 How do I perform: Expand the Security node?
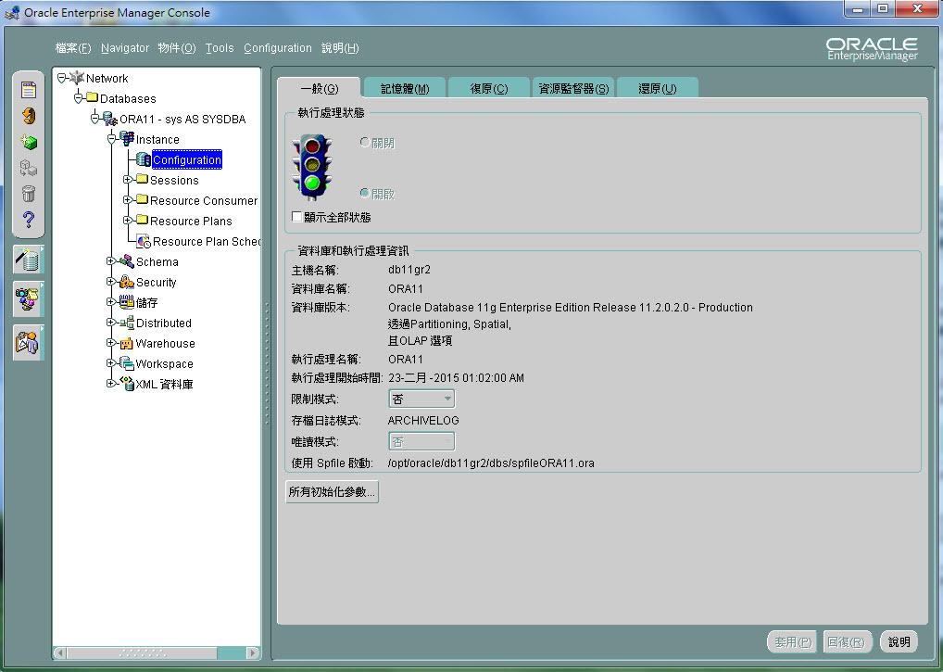[x=110, y=282]
